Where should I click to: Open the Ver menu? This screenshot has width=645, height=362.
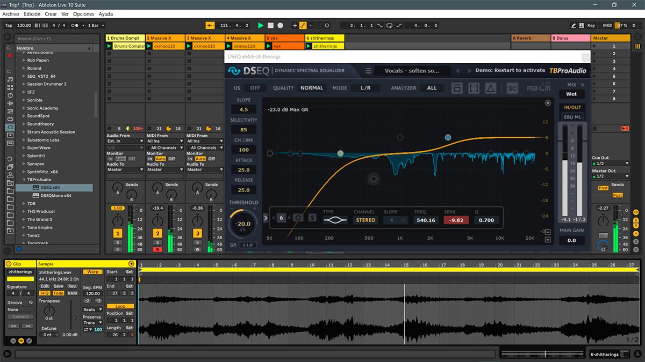[65, 14]
